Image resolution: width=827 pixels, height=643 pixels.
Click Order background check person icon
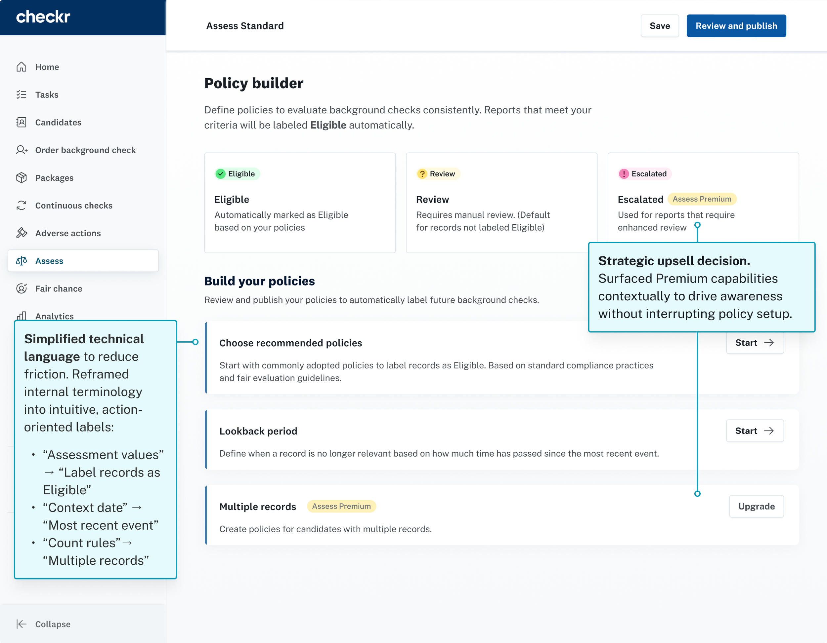tap(22, 150)
